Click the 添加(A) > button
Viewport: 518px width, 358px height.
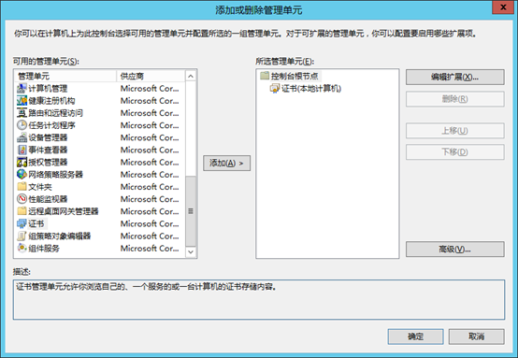[x=226, y=164]
